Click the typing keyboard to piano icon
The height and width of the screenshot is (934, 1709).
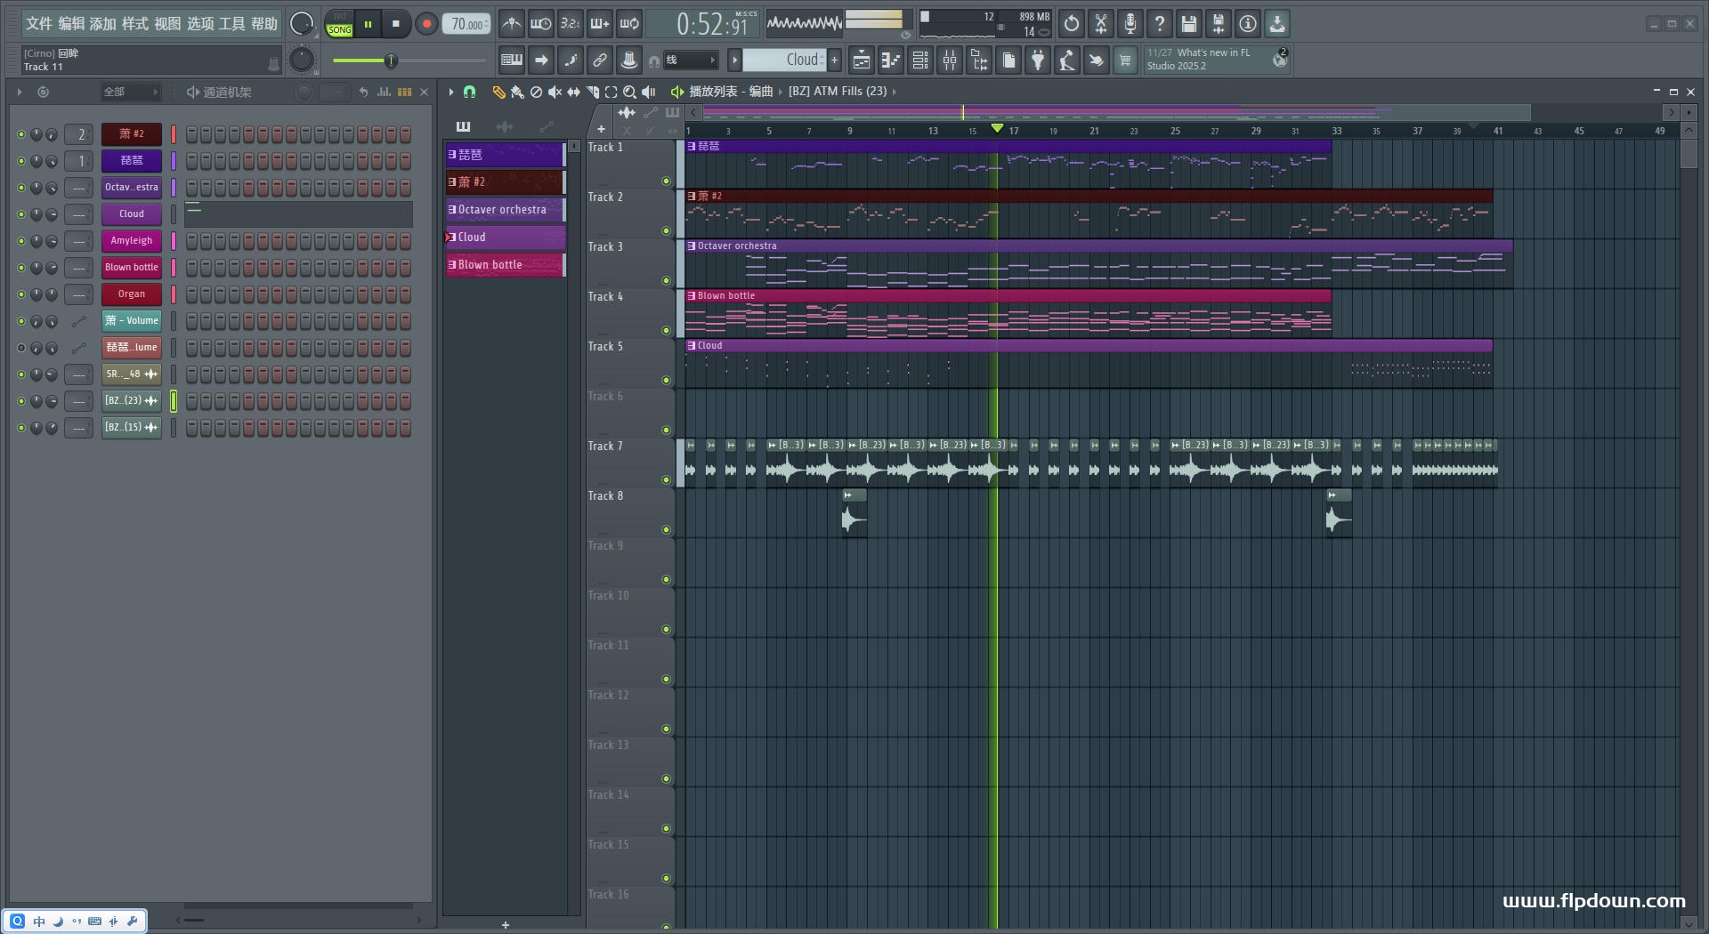[512, 60]
